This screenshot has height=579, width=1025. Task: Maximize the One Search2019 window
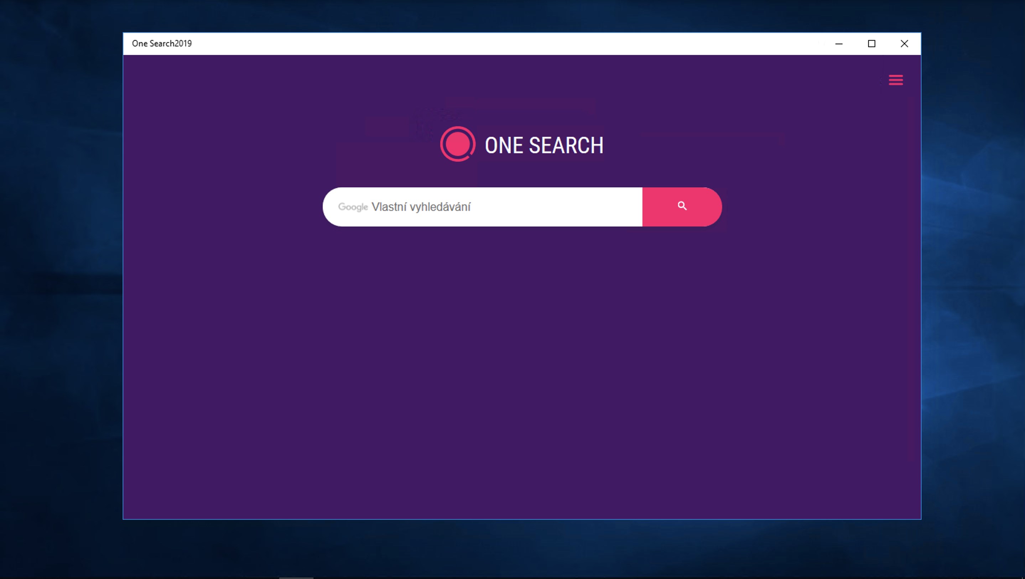[871, 44]
